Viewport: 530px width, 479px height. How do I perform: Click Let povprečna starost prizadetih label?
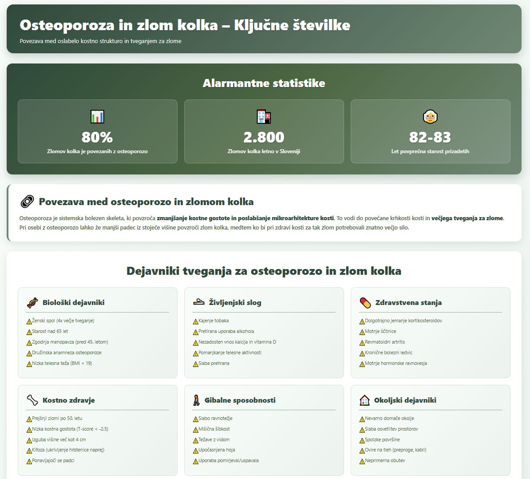tap(430, 151)
